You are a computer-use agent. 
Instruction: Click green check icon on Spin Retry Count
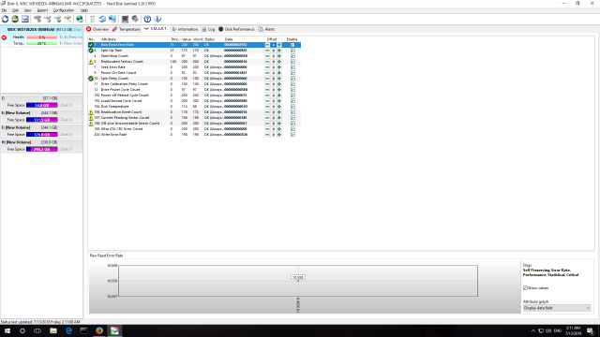[91, 79]
